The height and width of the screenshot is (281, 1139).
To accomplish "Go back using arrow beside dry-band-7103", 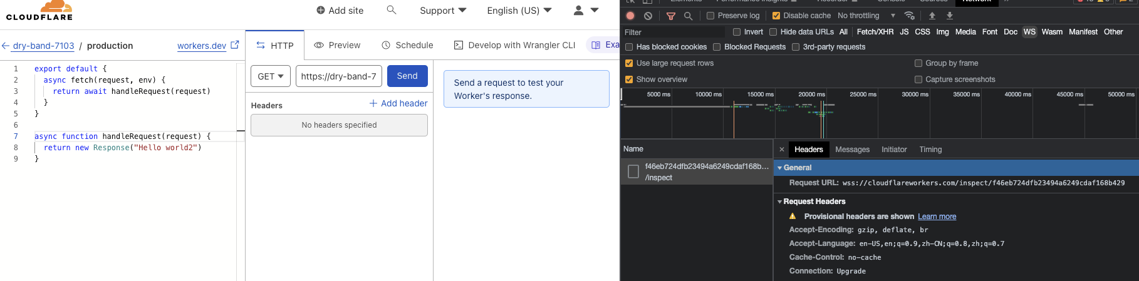I will [x=6, y=46].
